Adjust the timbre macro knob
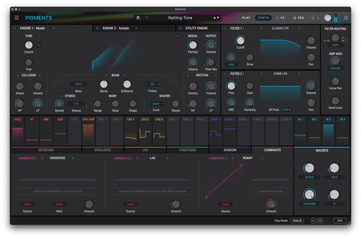This screenshot has width=361, height=238. pyautogui.click(x=309, y=168)
